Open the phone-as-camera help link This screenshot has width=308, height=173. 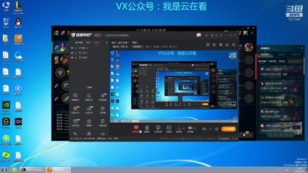pyautogui.click(x=117, y=35)
